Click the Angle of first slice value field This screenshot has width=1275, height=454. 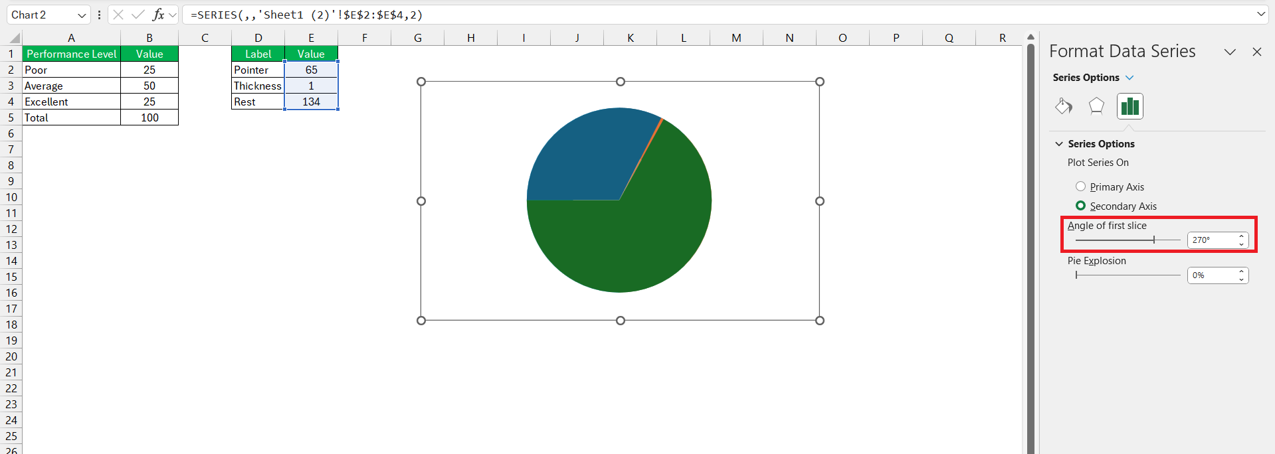pyautogui.click(x=1211, y=240)
